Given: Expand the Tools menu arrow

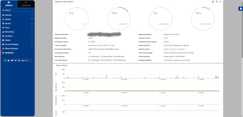Looking at the screenshot, I should (x=32, y=28).
